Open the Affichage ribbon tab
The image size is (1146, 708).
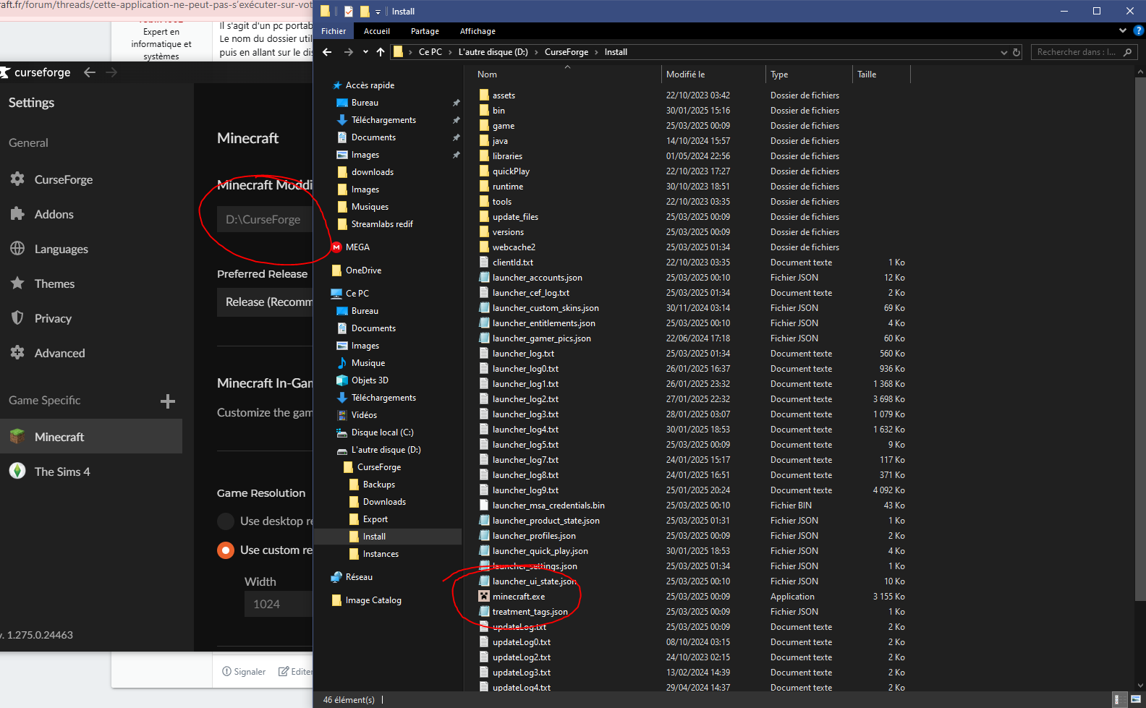[477, 31]
